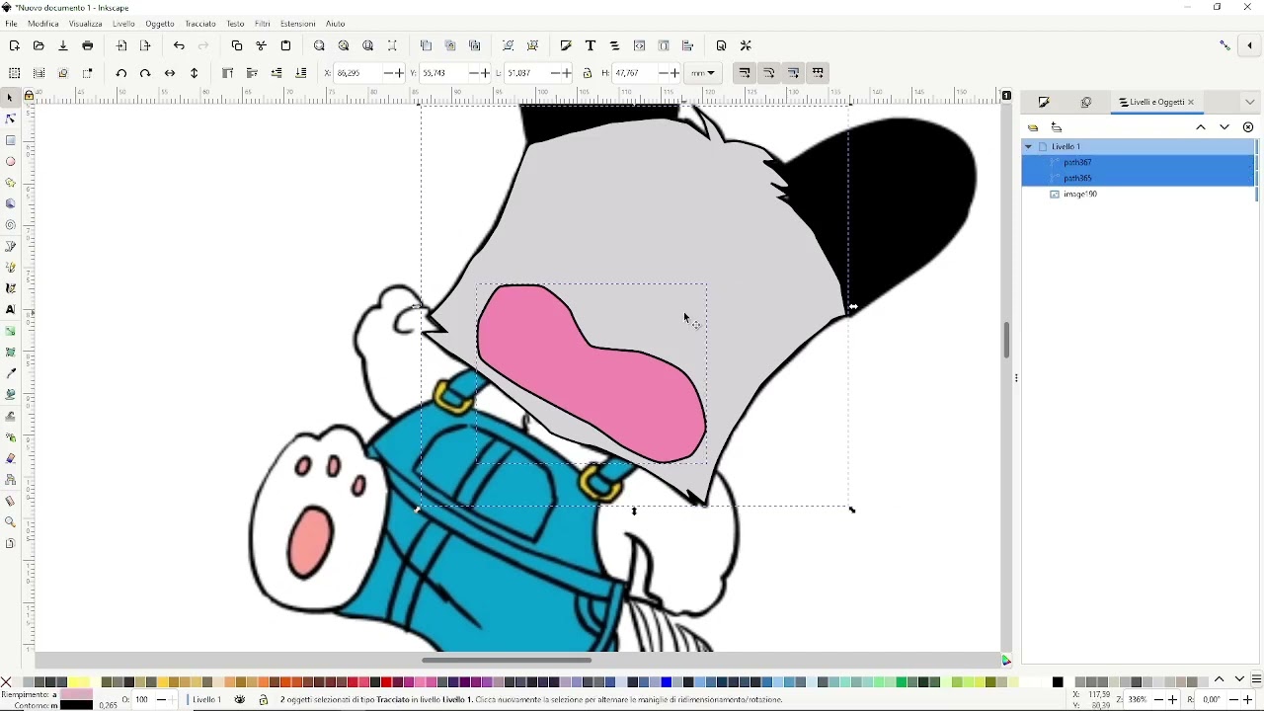
Task: Open the mm units dropdown
Action: click(705, 73)
